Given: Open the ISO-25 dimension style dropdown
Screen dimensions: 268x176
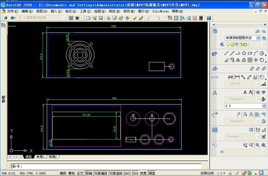Looking at the screenshot, I should (x=242, y=84).
